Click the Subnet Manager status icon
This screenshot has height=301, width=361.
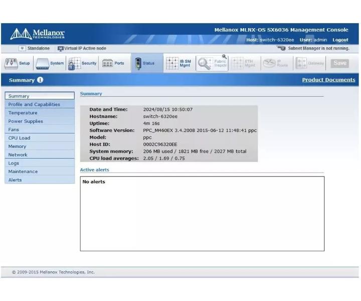click(x=281, y=48)
